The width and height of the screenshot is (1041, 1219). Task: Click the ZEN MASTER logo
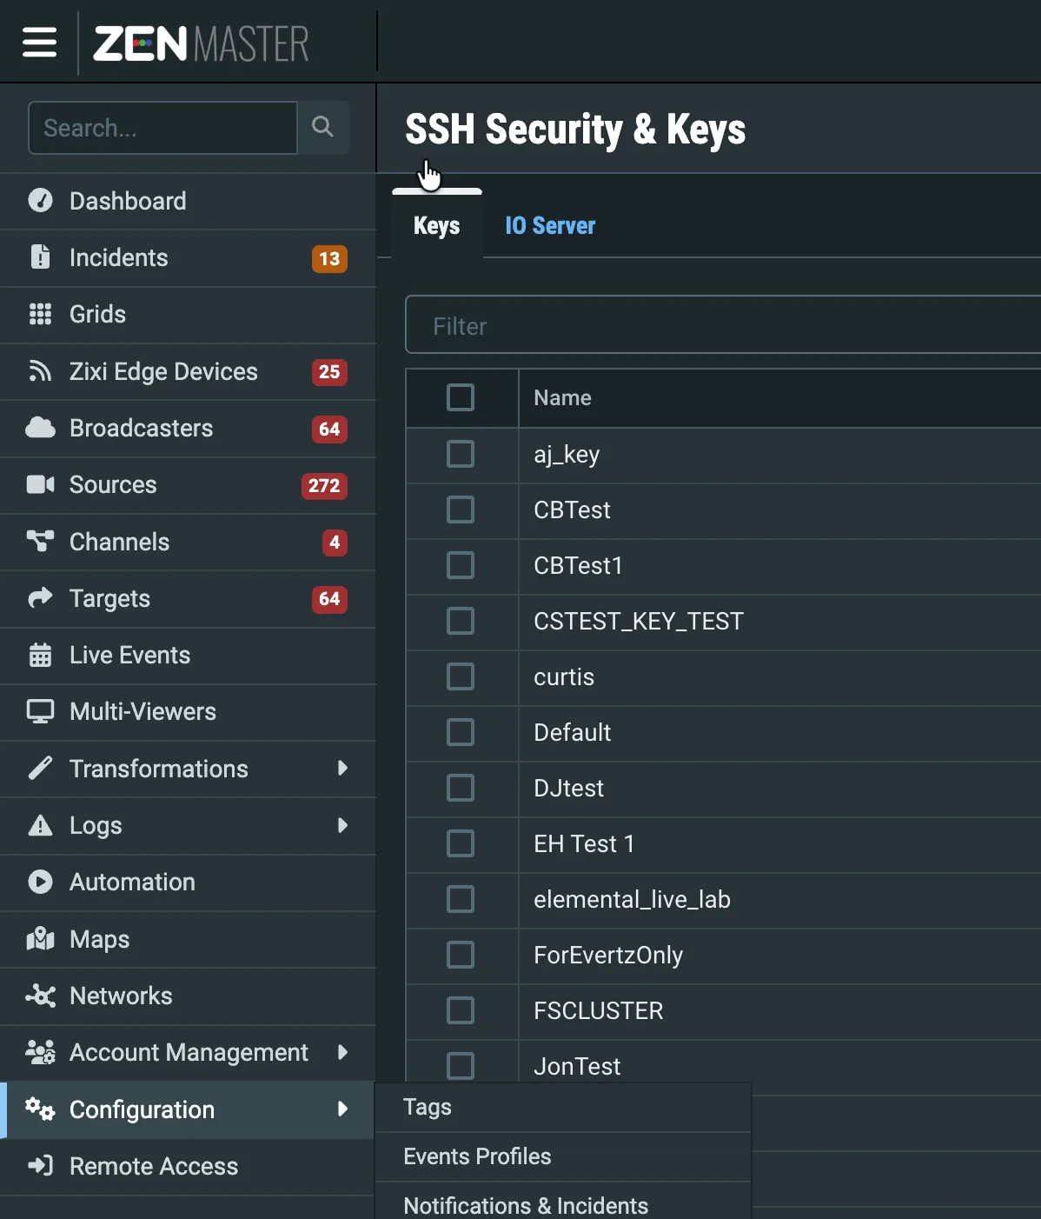click(201, 43)
